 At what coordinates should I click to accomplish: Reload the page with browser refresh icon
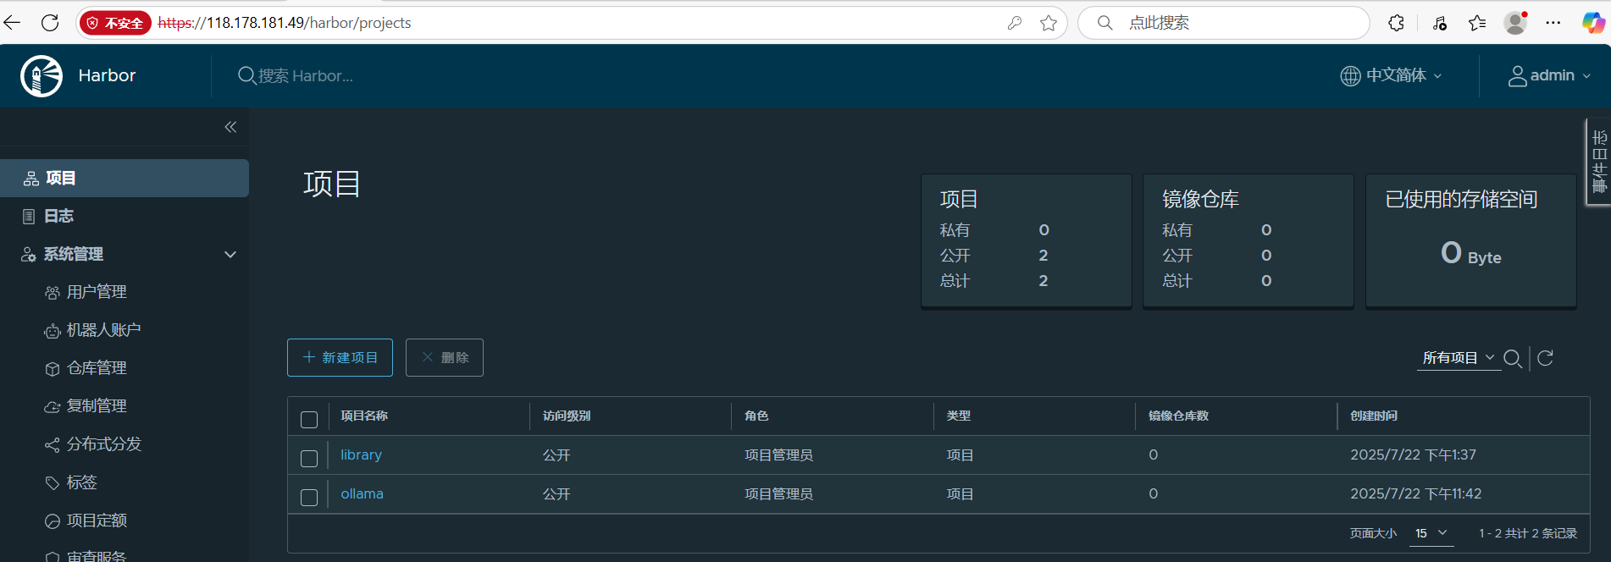(50, 23)
